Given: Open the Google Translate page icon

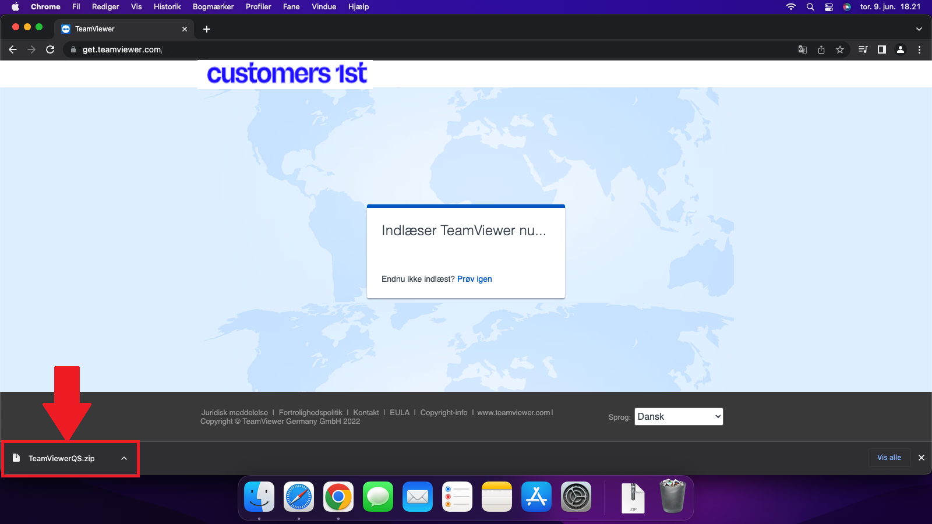Looking at the screenshot, I should tap(803, 49).
